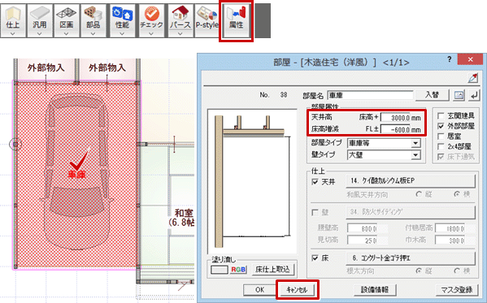The height and width of the screenshot is (303, 487).
Task: Open the 壁タイプ dropdown list
Action: click(x=415, y=155)
